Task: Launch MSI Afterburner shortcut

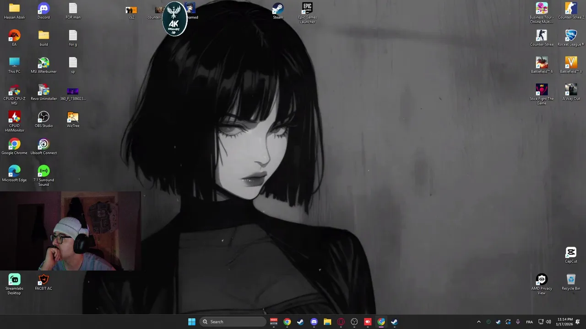Action: (43, 65)
